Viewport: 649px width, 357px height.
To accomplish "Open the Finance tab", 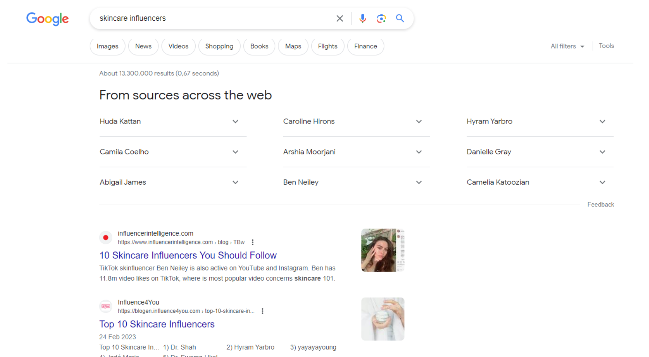I will coord(366,46).
